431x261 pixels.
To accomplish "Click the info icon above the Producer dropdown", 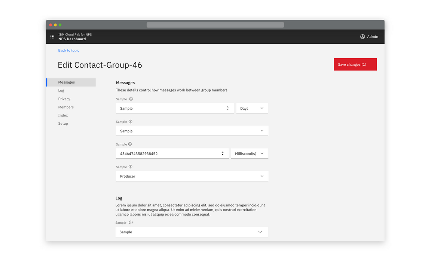I will pyautogui.click(x=131, y=167).
